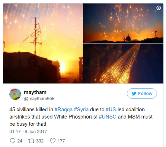The image size is (166, 147).
Task: Click the @maytham956 handle
Action: coord(39,99)
